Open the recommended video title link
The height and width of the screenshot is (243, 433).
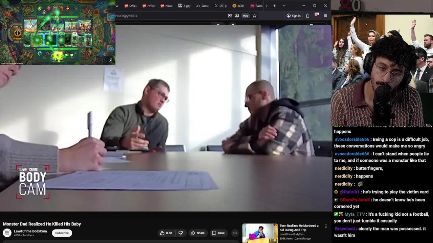(x=299, y=228)
